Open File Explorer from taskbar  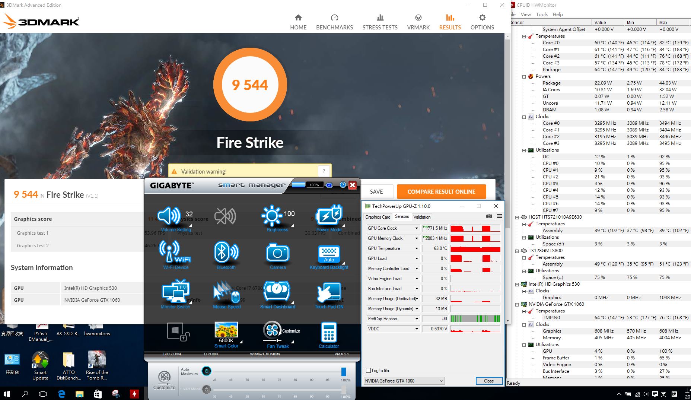[x=79, y=394]
